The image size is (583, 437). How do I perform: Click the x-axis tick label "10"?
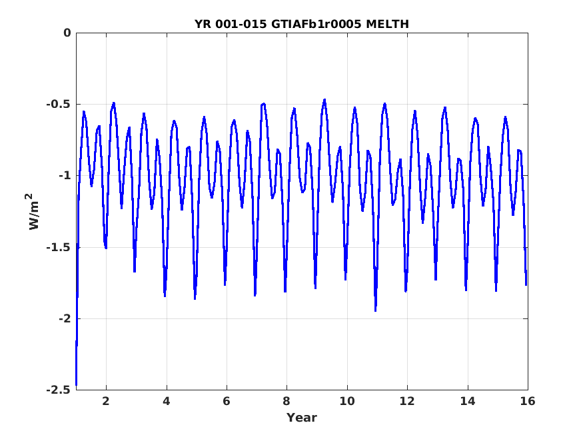[x=347, y=401]
